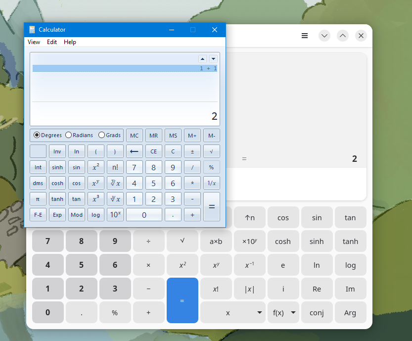Click history up arrow in Calculator display
This screenshot has height=341, width=412.
click(x=202, y=59)
